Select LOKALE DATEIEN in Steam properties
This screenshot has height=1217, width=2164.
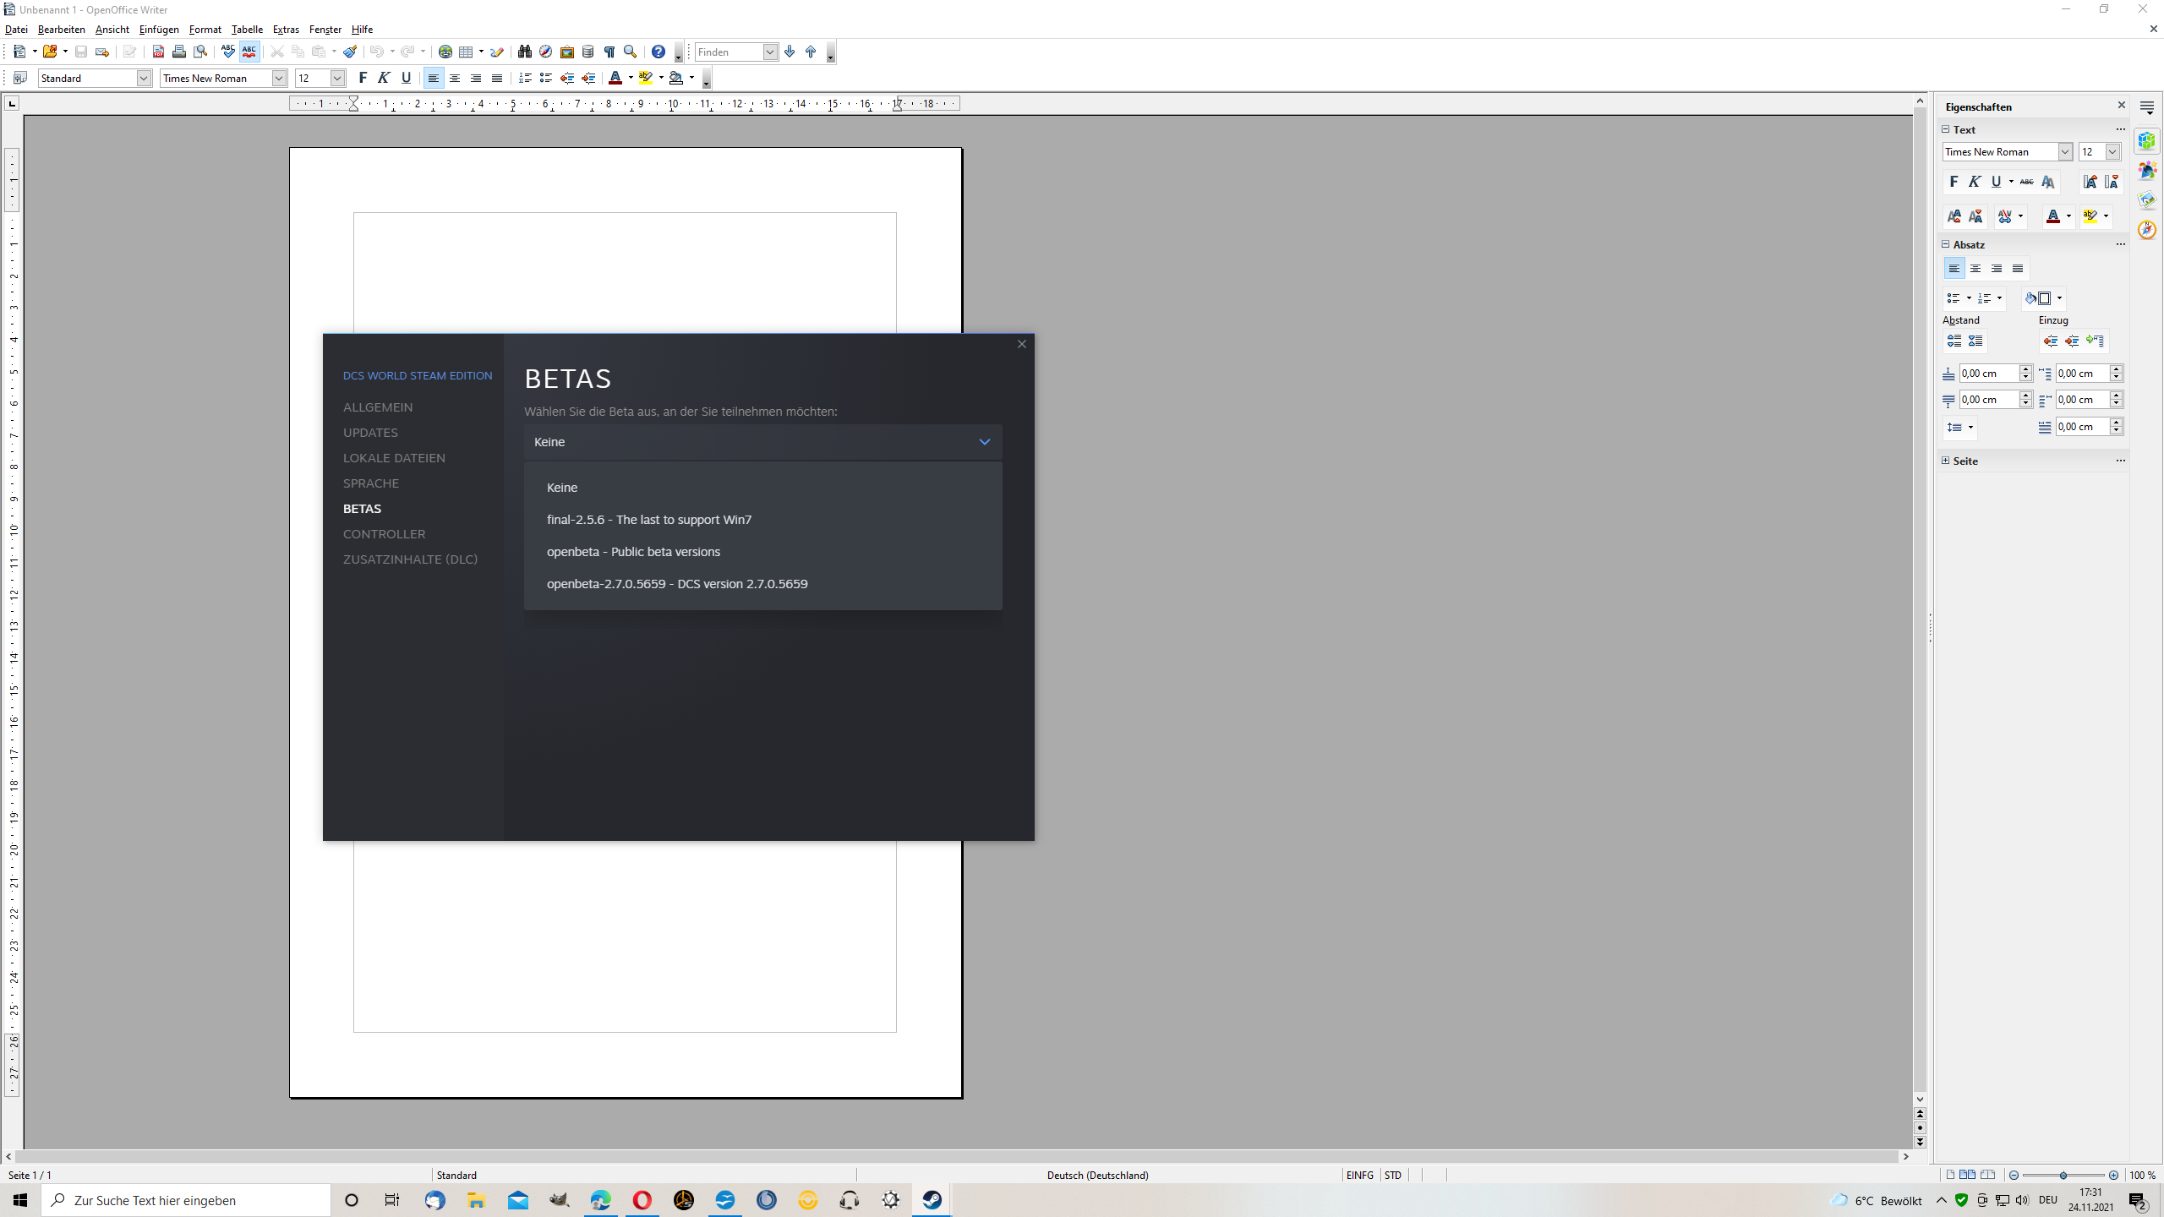394,458
